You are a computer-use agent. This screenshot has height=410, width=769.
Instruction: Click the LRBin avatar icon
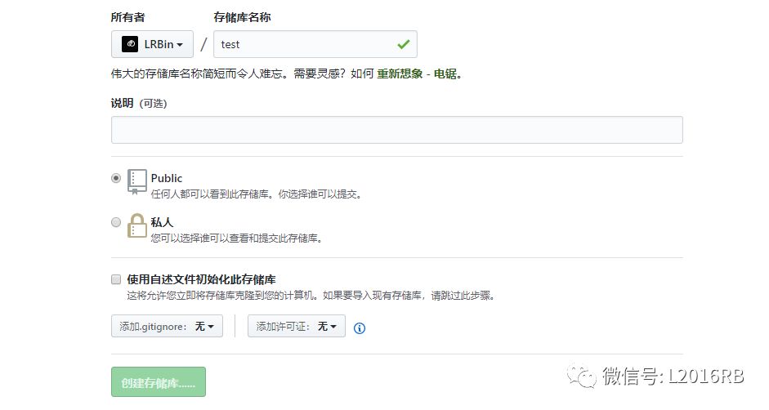click(130, 44)
